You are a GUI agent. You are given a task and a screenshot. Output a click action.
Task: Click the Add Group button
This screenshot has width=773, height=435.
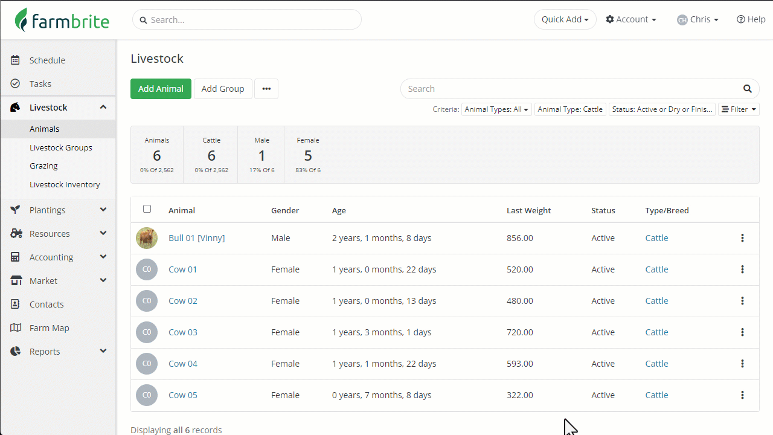click(223, 89)
